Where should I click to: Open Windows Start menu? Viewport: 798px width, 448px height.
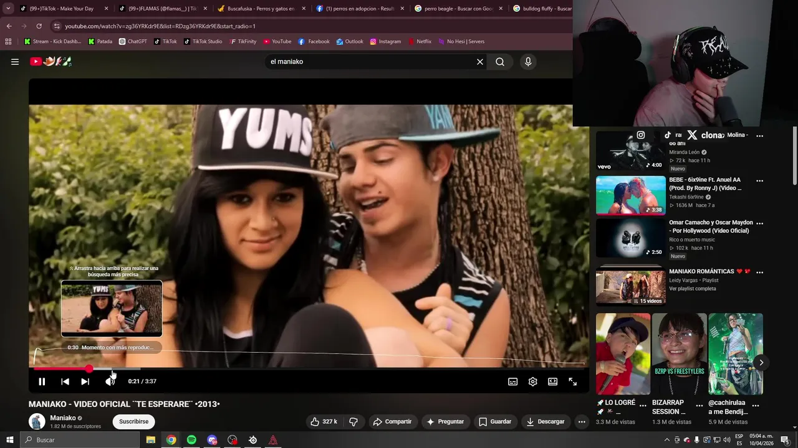pos(10,440)
